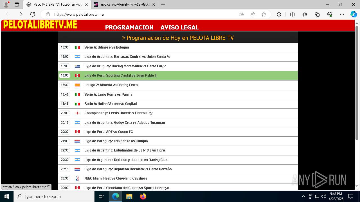Screen dimensions: 360x202
Task: Open Task View on taskbar
Action: coord(101,196)
